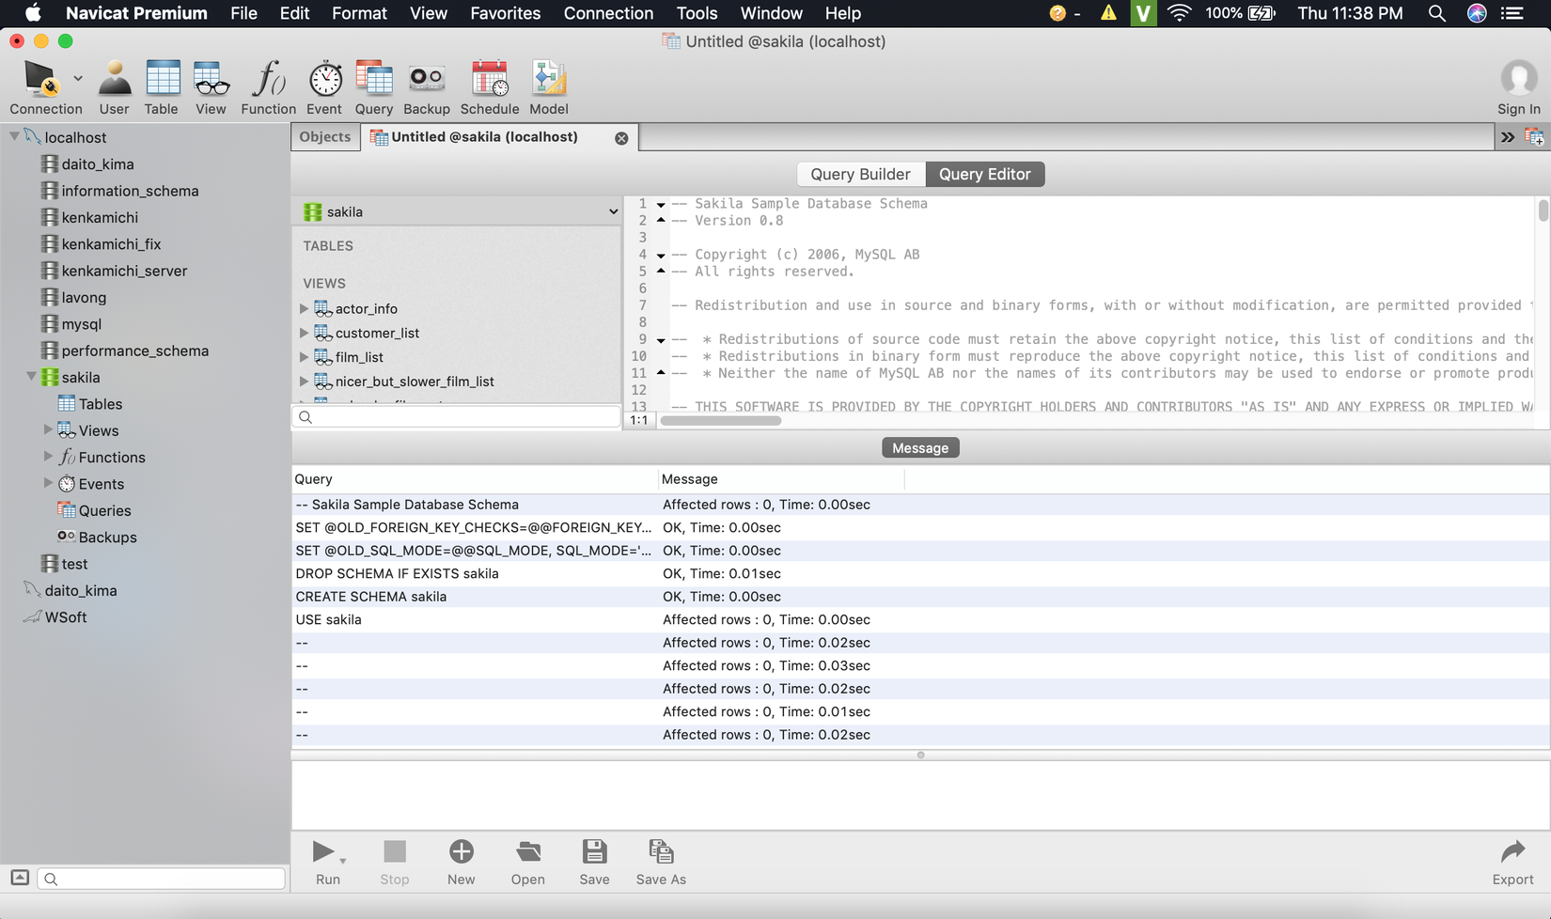This screenshot has width=1551, height=919.
Task: Click the Model toolbar icon
Action: click(x=548, y=88)
